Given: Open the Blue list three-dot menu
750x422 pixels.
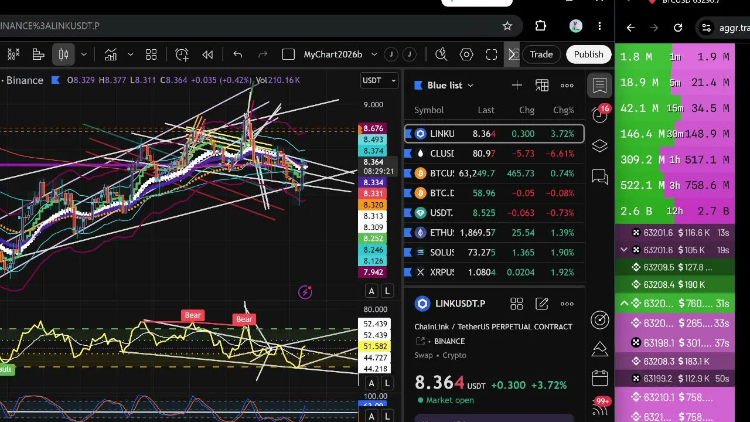Looking at the screenshot, I should pos(567,86).
